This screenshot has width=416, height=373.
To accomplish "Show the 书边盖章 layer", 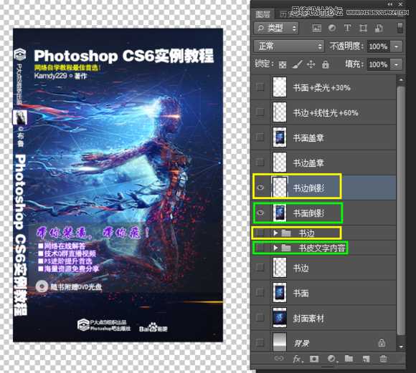I will (x=260, y=162).
